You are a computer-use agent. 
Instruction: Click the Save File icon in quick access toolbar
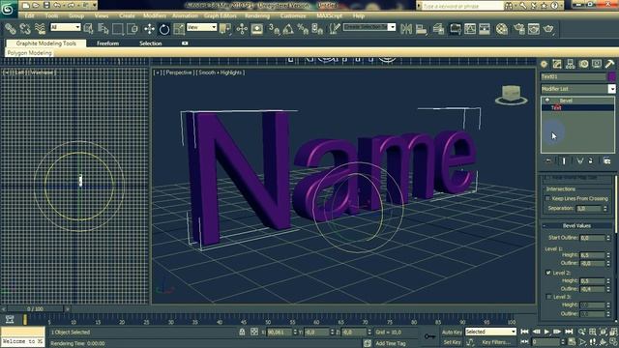[46, 6]
